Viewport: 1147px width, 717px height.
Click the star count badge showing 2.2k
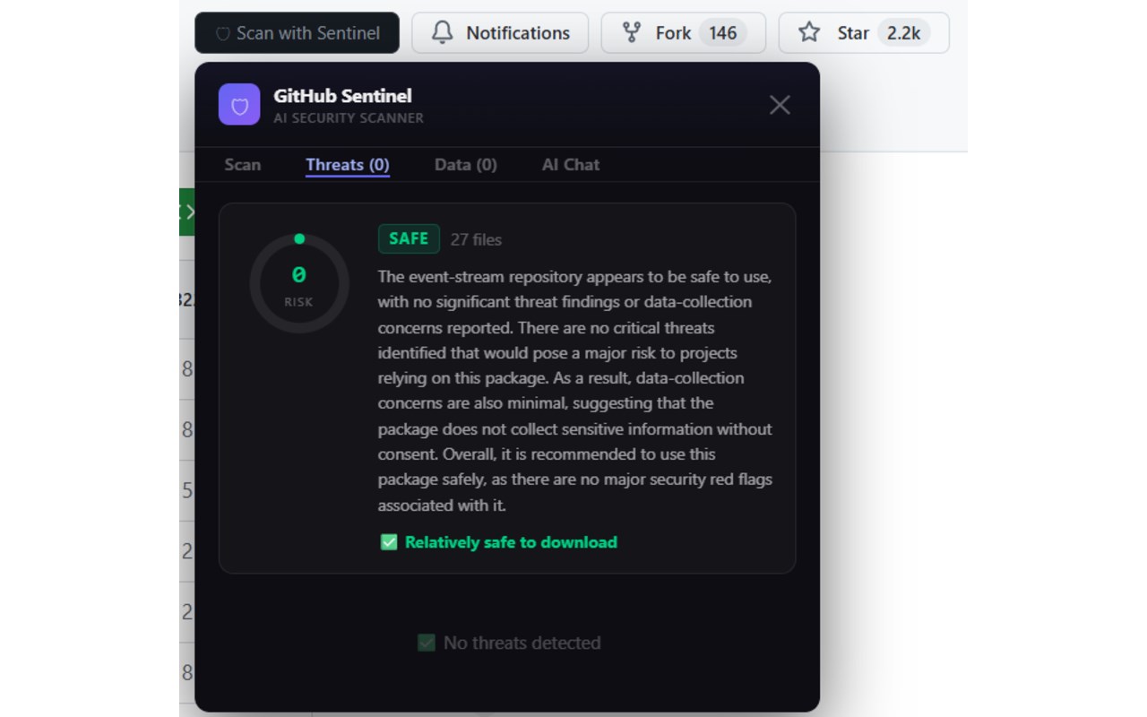pos(903,33)
